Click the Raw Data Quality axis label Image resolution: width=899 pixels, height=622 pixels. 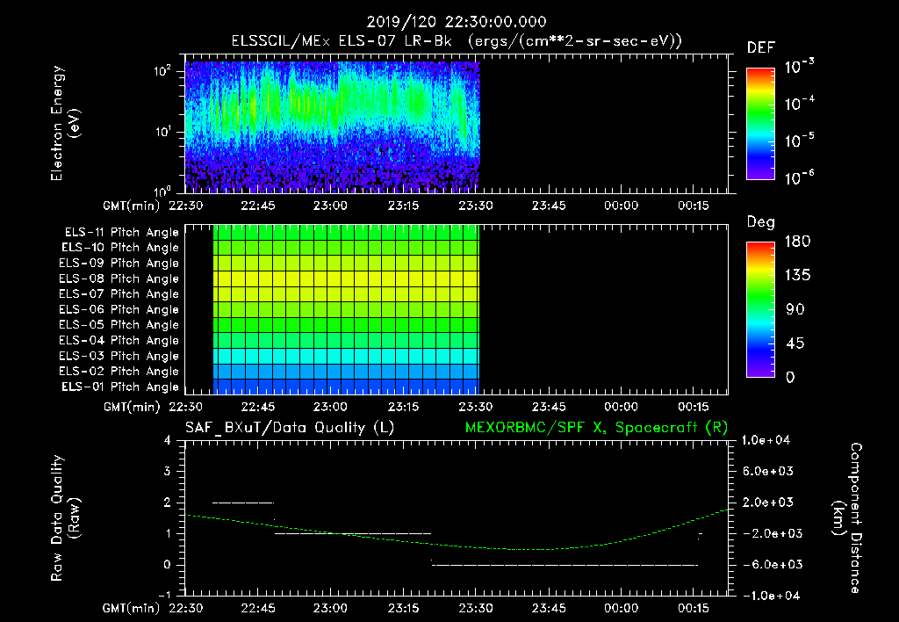65,518
